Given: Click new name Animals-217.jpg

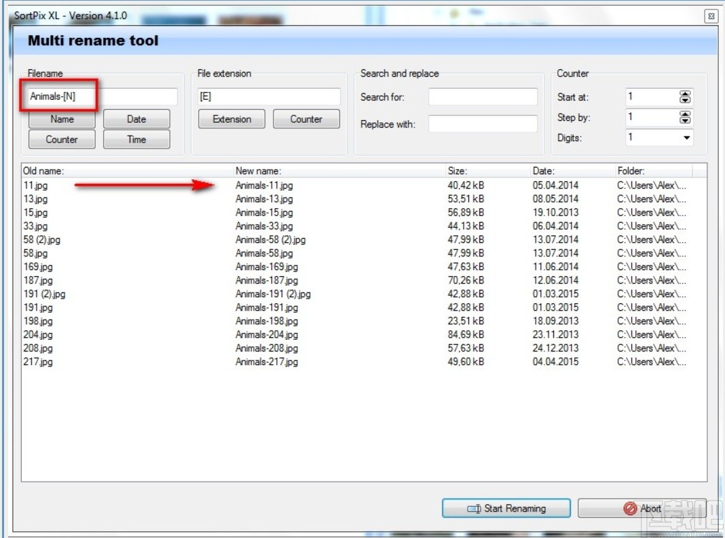Looking at the screenshot, I should pos(267,362).
